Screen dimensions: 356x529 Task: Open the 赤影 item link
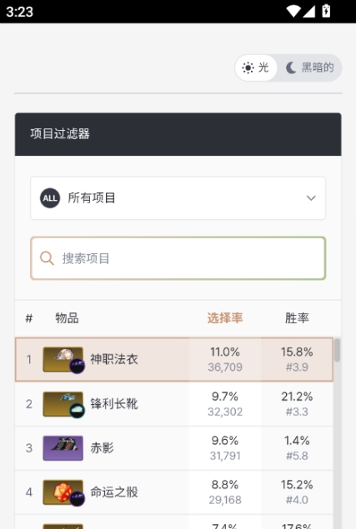(x=102, y=448)
